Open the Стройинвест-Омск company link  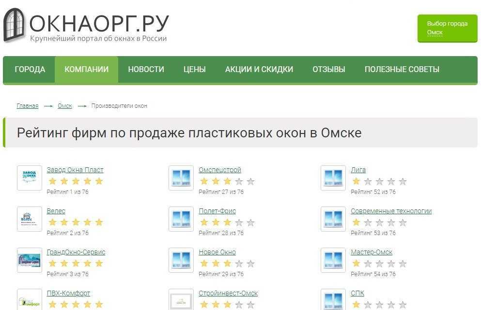coord(228,293)
